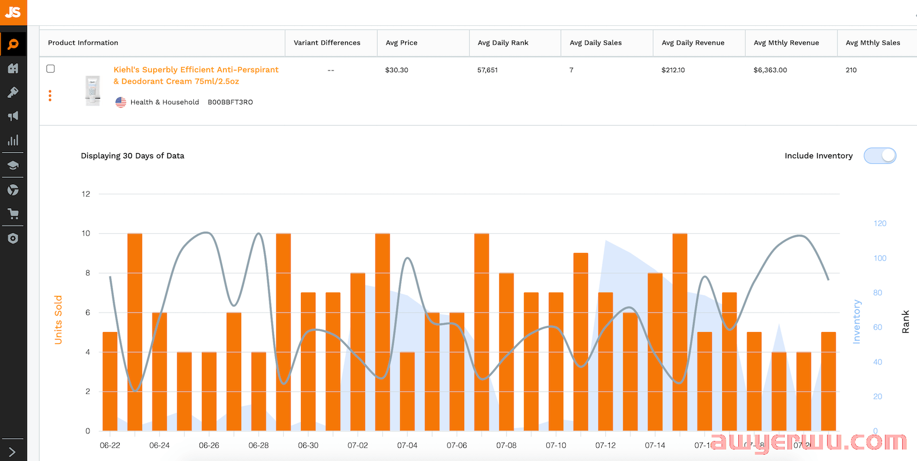This screenshot has width=917, height=461.
Task: Open the bar chart analytics sidebar icon
Action: click(x=13, y=140)
